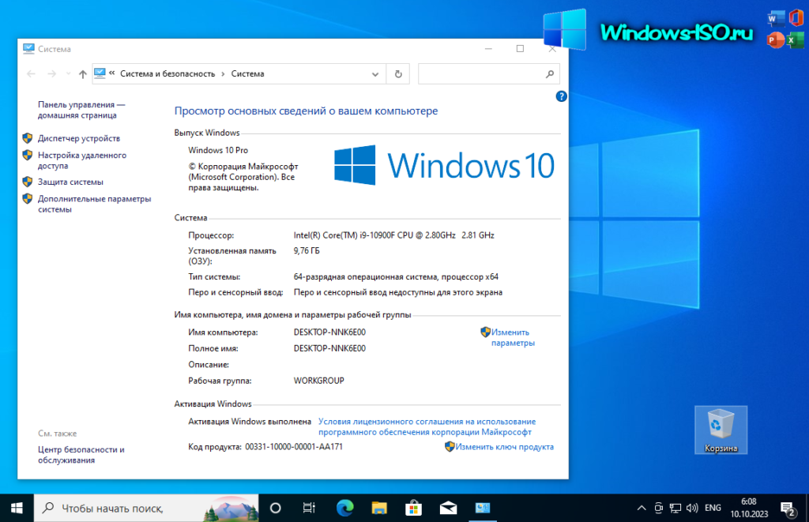Click the taskbar search box
The height and width of the screenshot is (522, 809).
click(x=146, y=508)
